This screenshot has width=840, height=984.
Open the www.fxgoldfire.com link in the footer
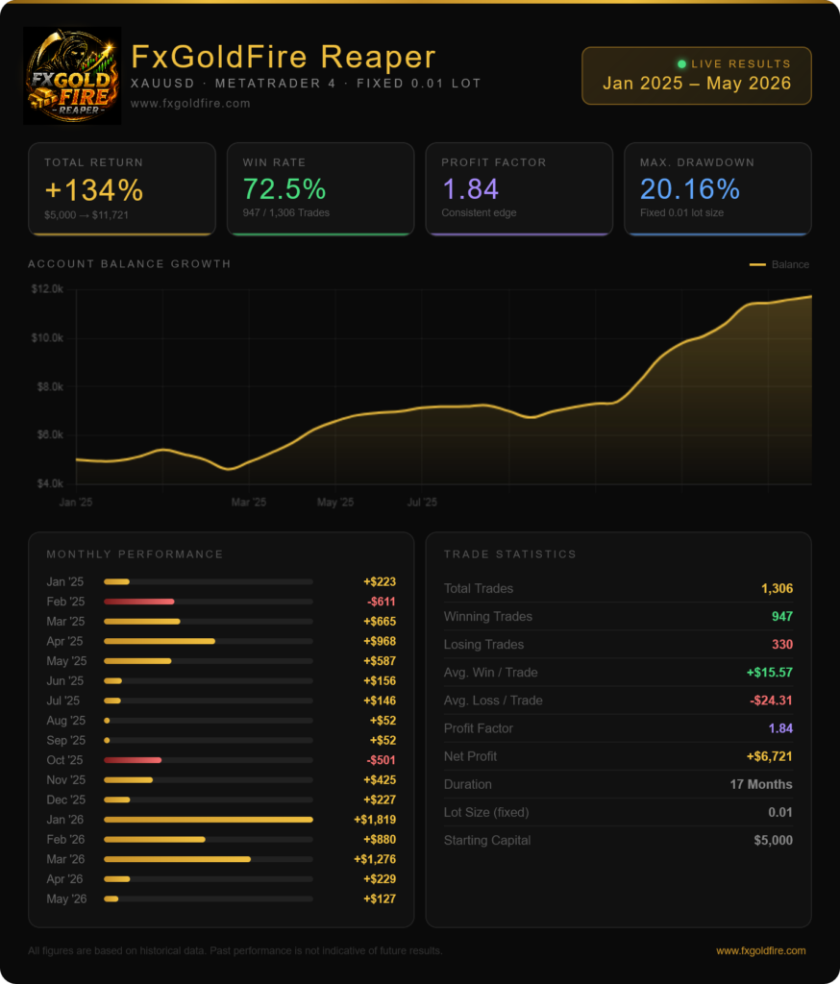click(760, 950)
